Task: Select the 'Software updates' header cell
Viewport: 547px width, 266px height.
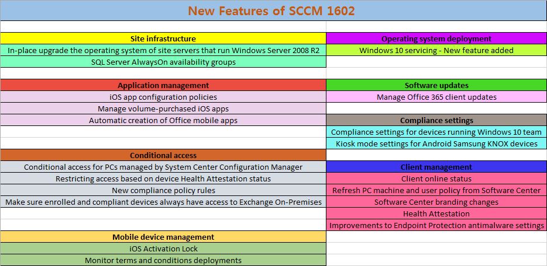Action: pos(436,85)
